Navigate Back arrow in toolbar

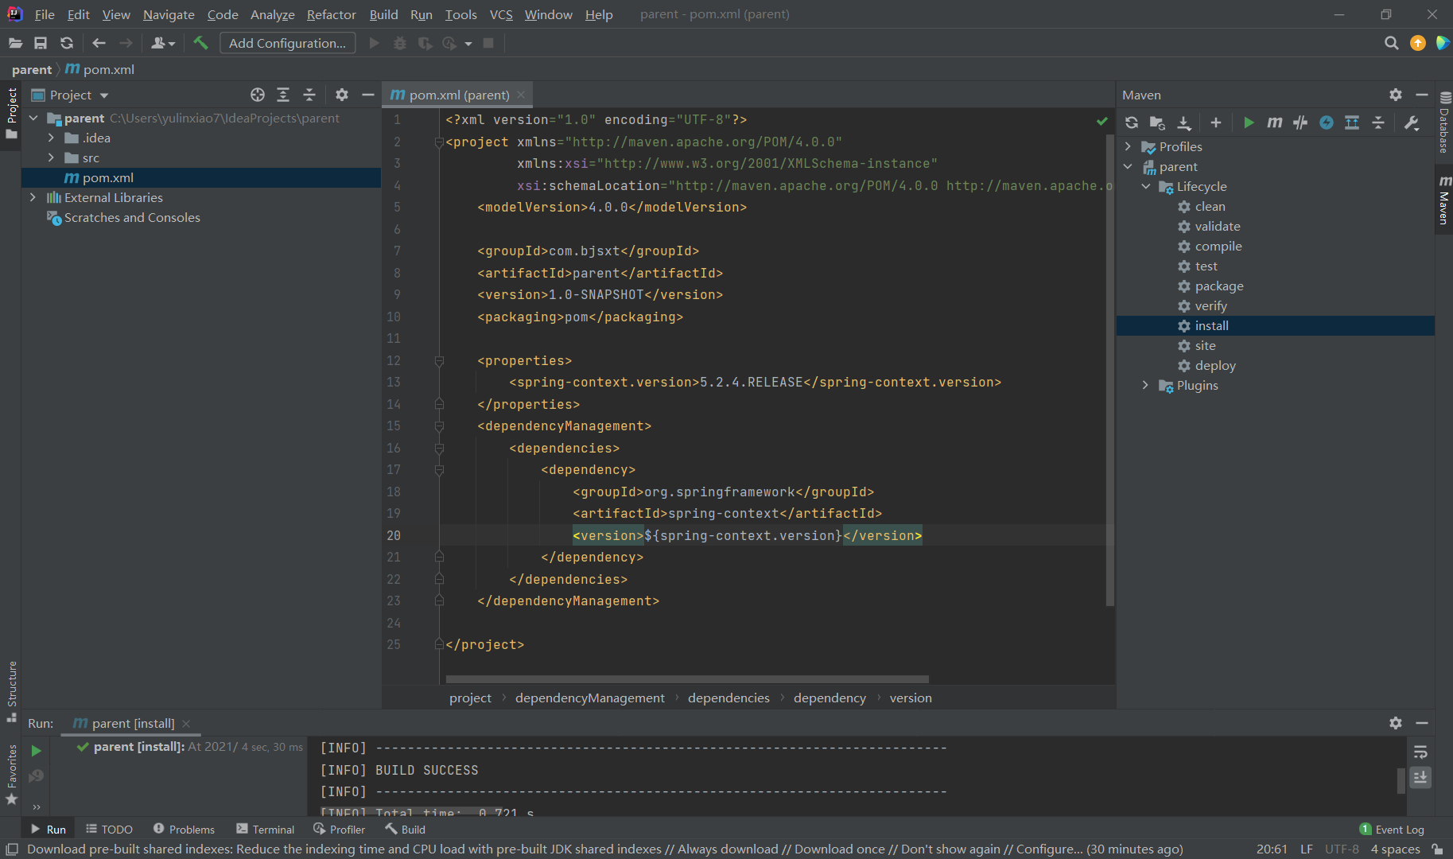tap(99, 43)
